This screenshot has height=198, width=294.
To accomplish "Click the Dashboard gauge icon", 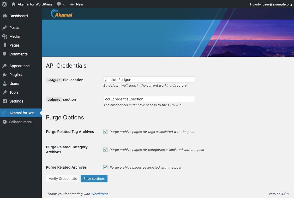I will (5, 16).
